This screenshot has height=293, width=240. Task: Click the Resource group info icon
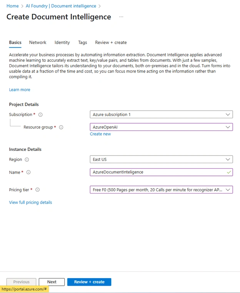click(x=61, y=127)
